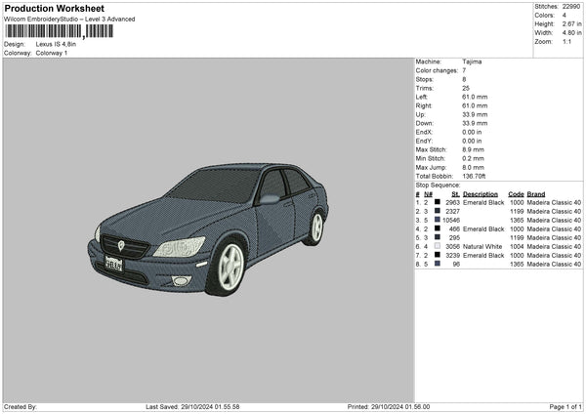Viewport: 586px width, 414px height.
Task: Select the Production Worksheet title
Action: pyautogui.click(x=55, y=8)
